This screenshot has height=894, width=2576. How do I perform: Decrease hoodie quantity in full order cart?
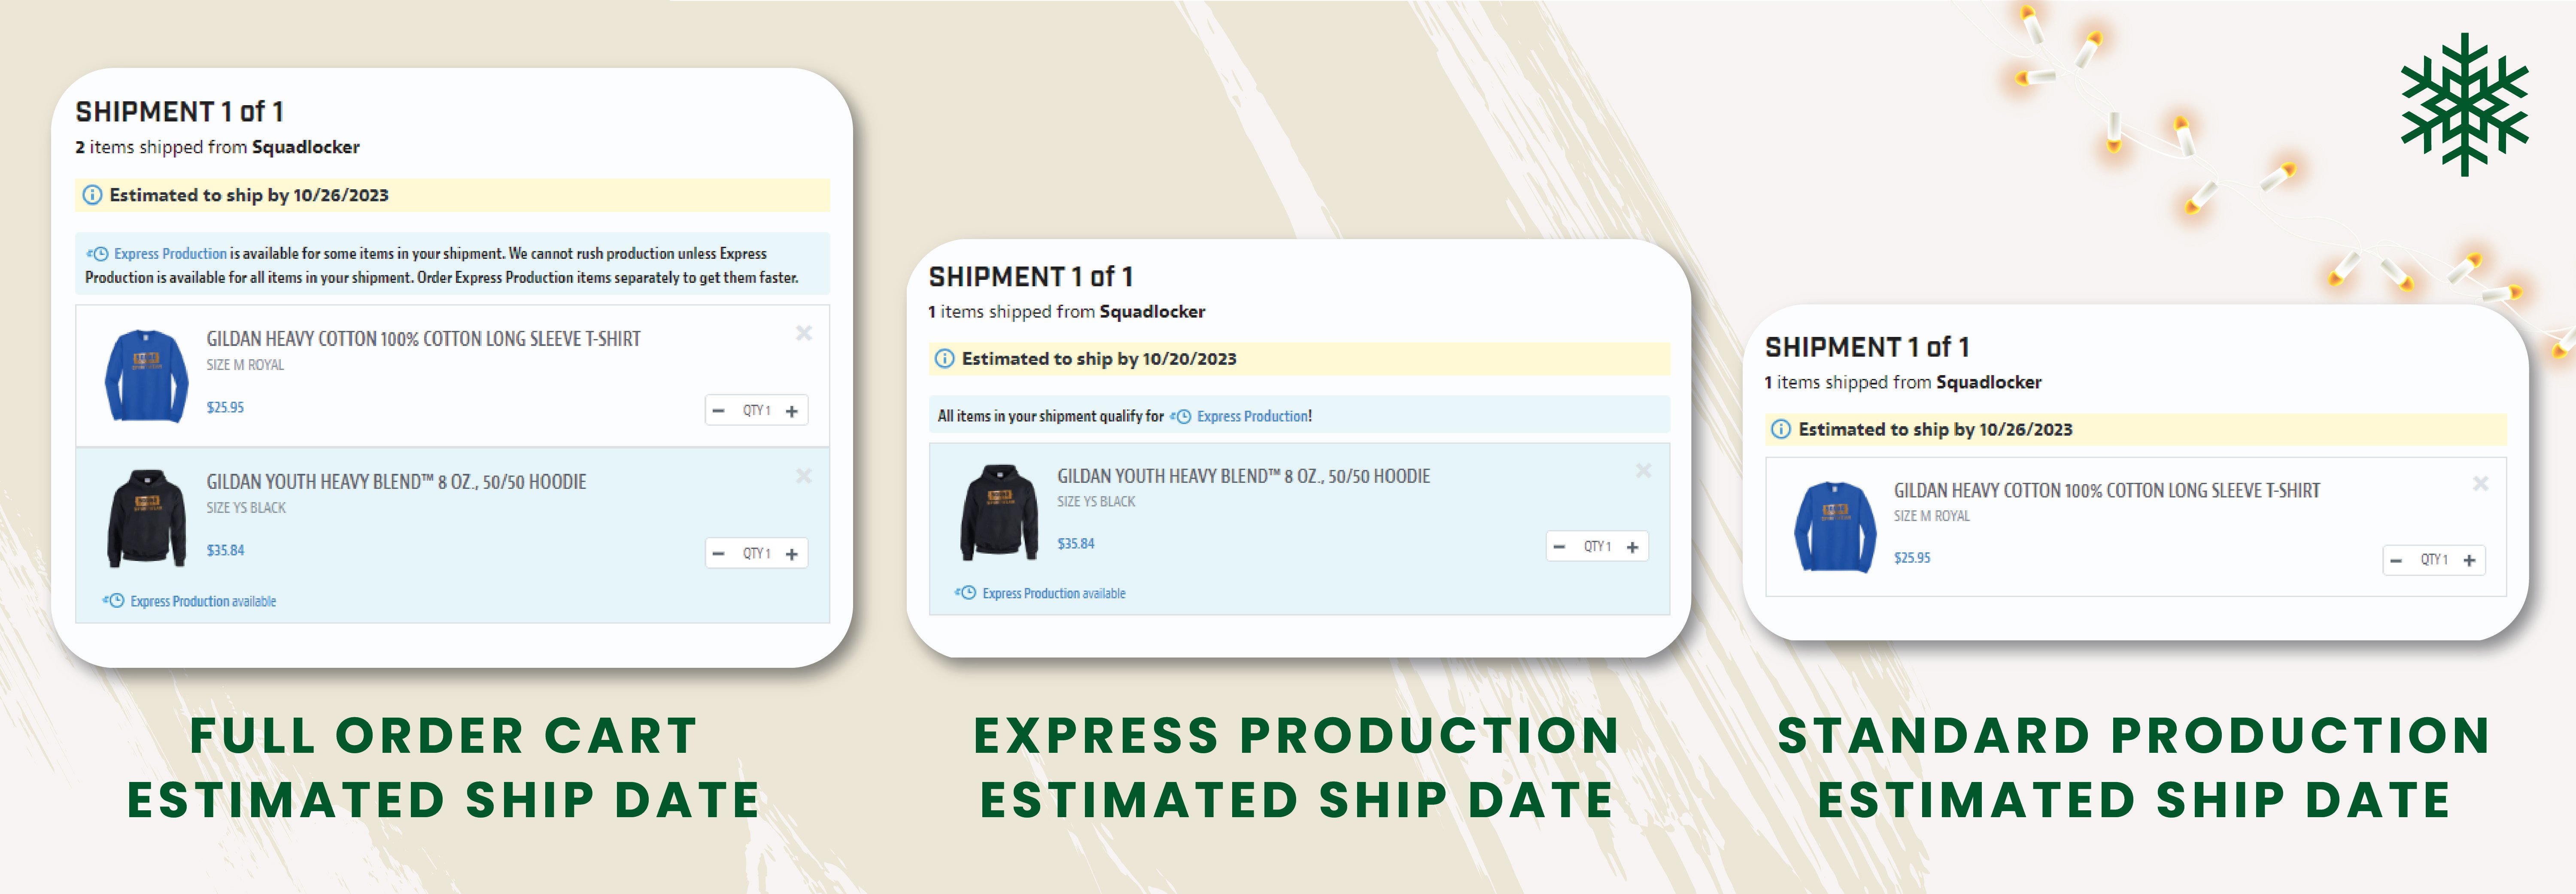click(x=718, y=554)
